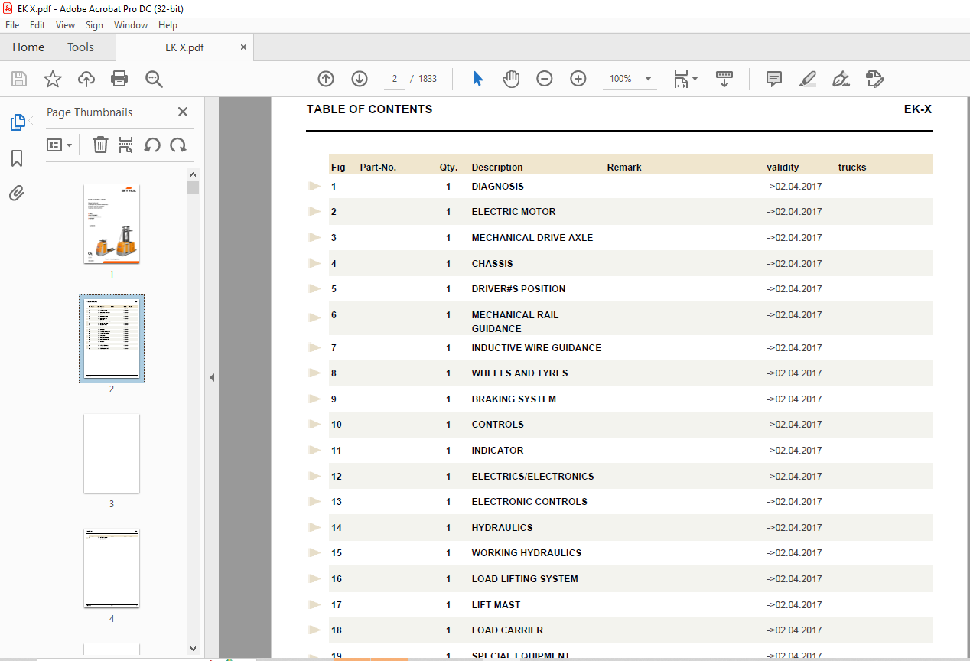The width and height of the screenshot is (970, 661).
Task: Select page 4 thumbnail
Action: 112,568
